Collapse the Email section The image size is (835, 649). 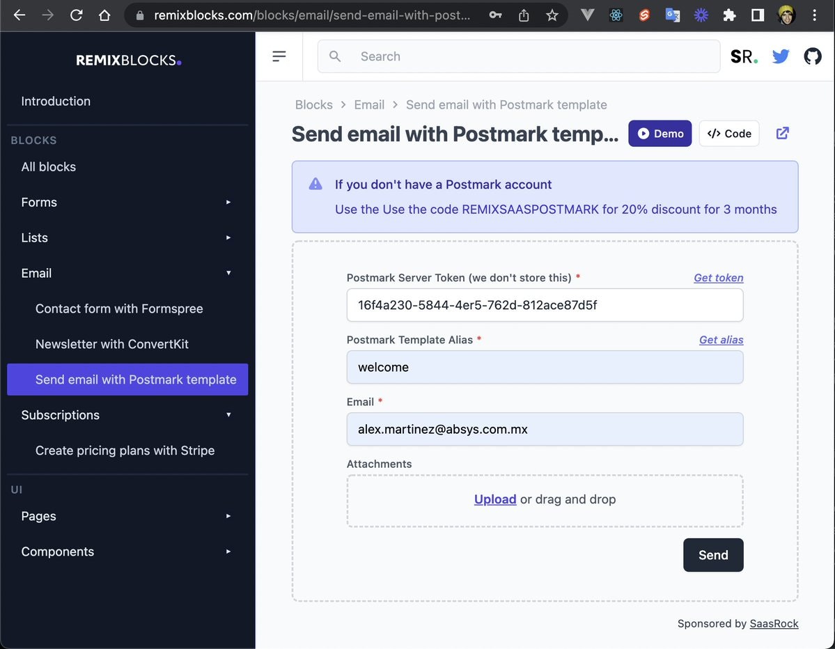(127, 273)
